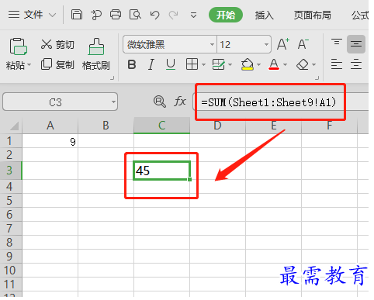This screenshot has height=300, width=374.
Task: Select column F header
Action: click(x=329, y=126)
